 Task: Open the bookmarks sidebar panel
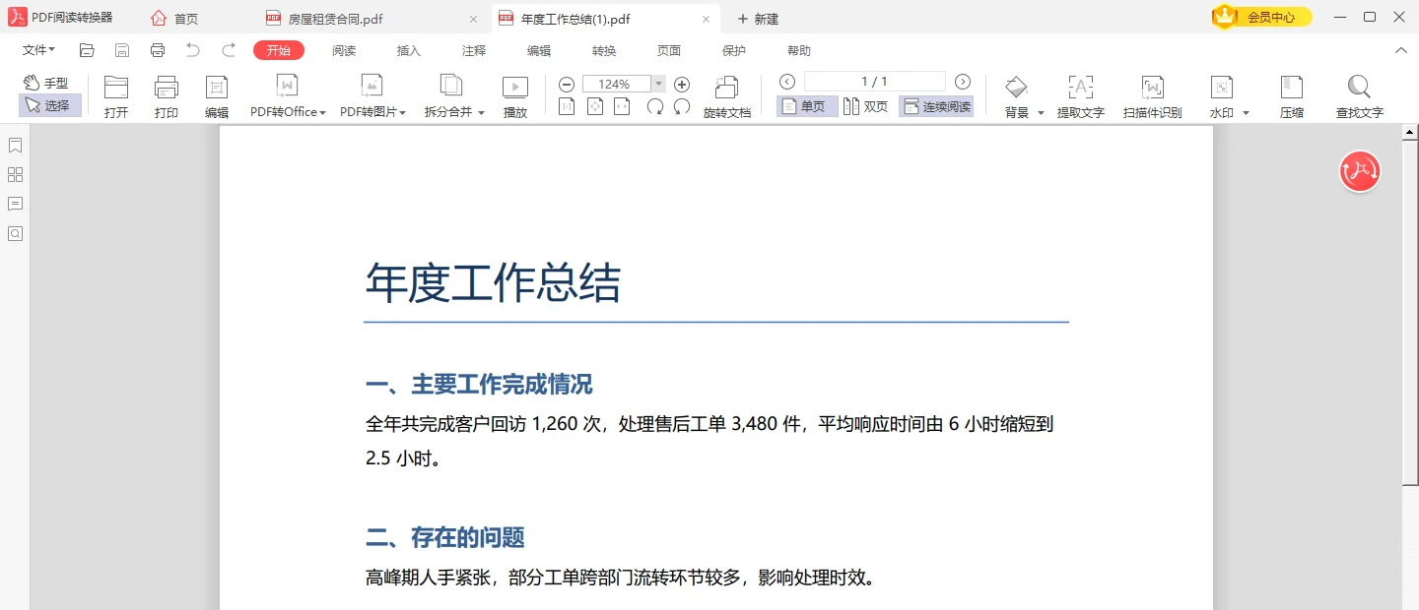pyautogui.click(x=15, y=146)
